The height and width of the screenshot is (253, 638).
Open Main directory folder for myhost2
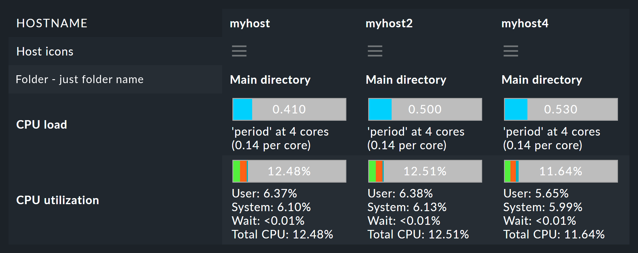click(x=406, y=80)
